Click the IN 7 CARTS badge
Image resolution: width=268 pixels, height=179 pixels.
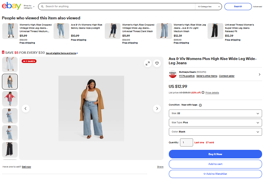29,61
